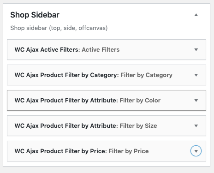214x173 pixels.
Task: Expand the Active Filters widget arrow
Action: point(196,50)
